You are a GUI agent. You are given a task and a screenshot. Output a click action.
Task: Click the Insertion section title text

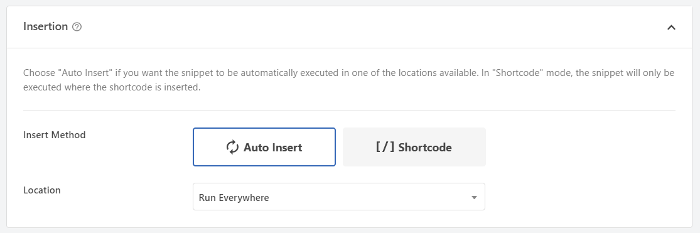point(46,26)
